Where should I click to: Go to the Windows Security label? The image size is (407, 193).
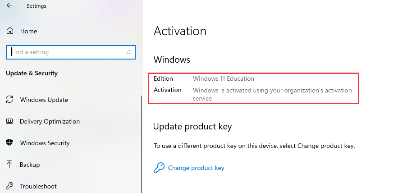[45, 143]
